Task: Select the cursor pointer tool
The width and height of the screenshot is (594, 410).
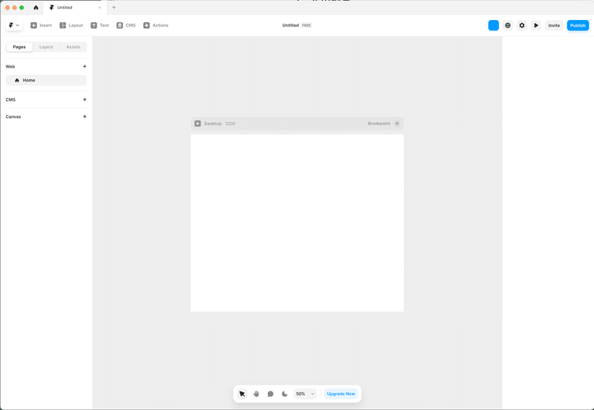Action: pyautogui.click(x=242, y=394)
